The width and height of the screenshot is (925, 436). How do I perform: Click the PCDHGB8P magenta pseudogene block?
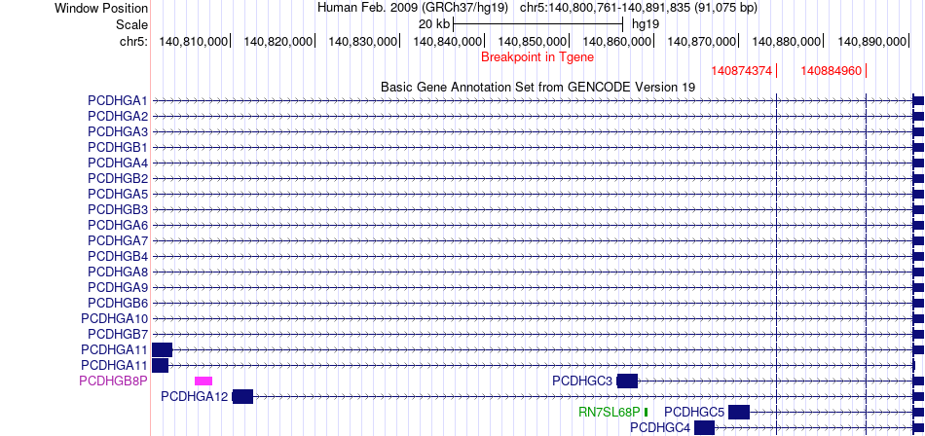(203, 381)
